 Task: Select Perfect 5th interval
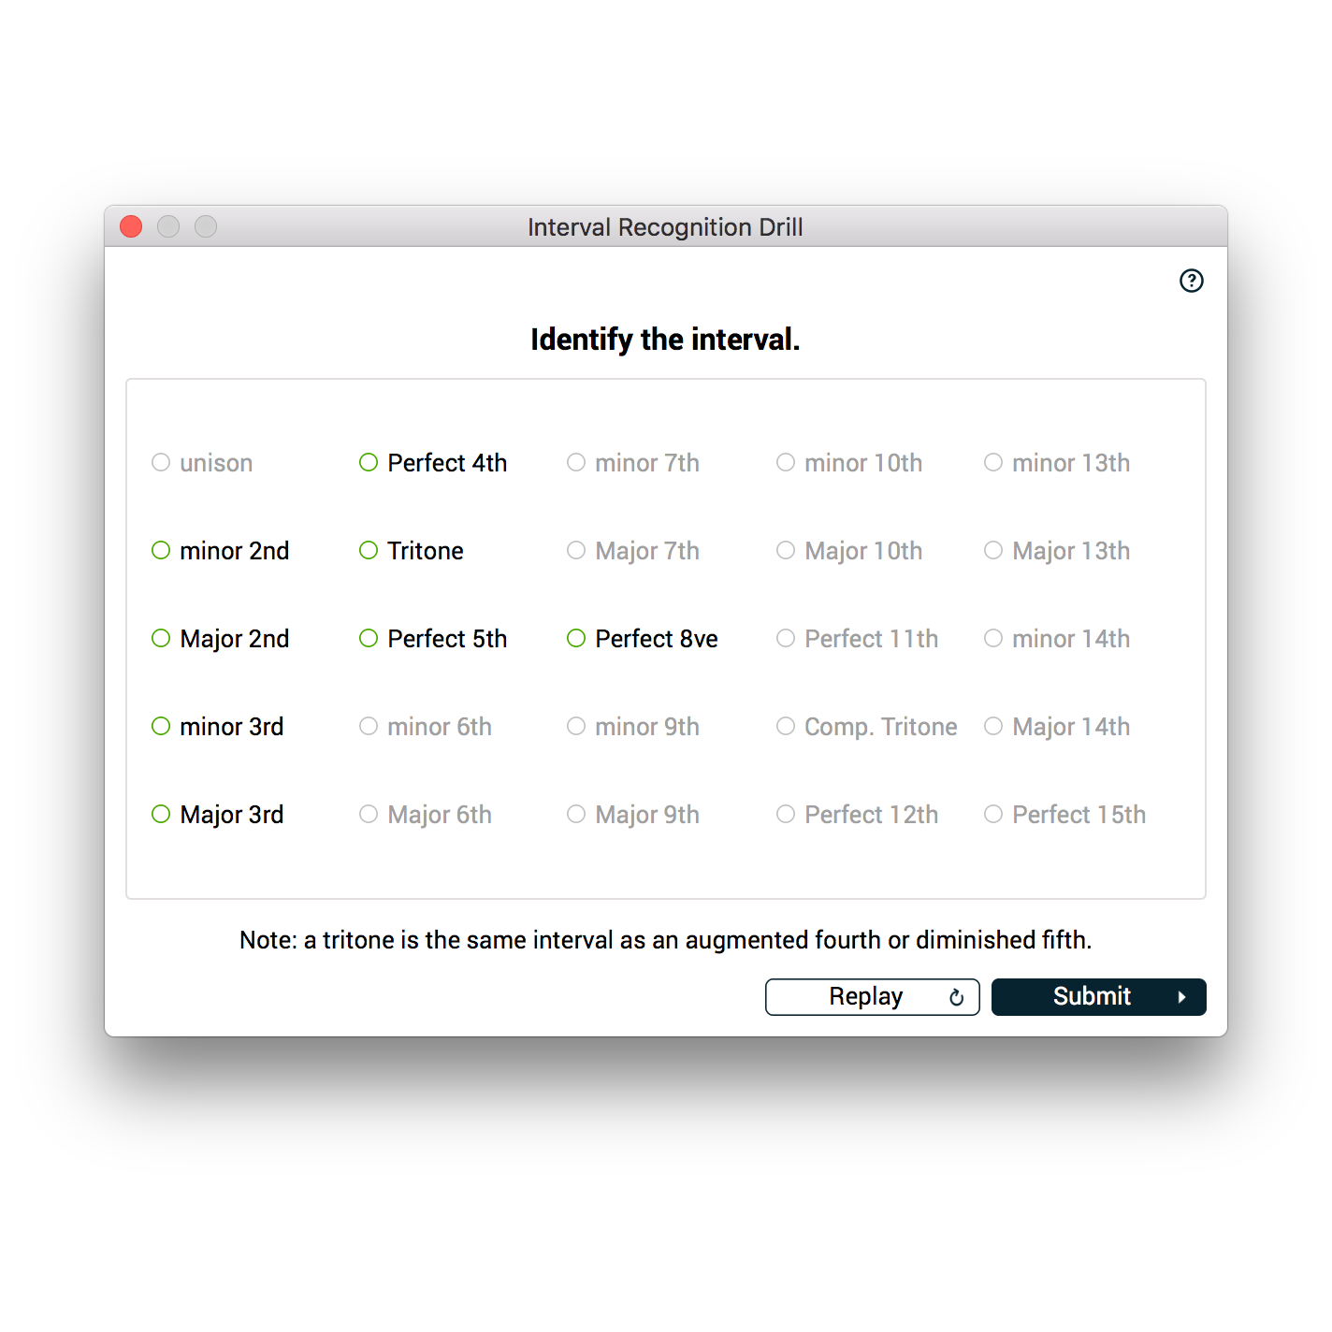pyautogui.click(x=369, y=639)
